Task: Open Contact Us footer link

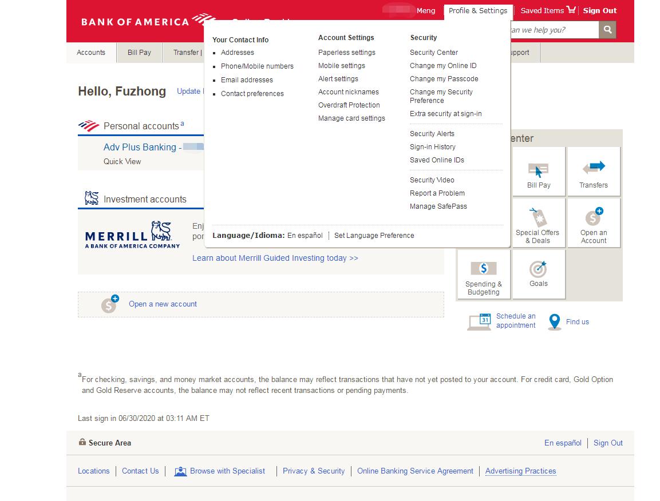Action: click(140, 471)
